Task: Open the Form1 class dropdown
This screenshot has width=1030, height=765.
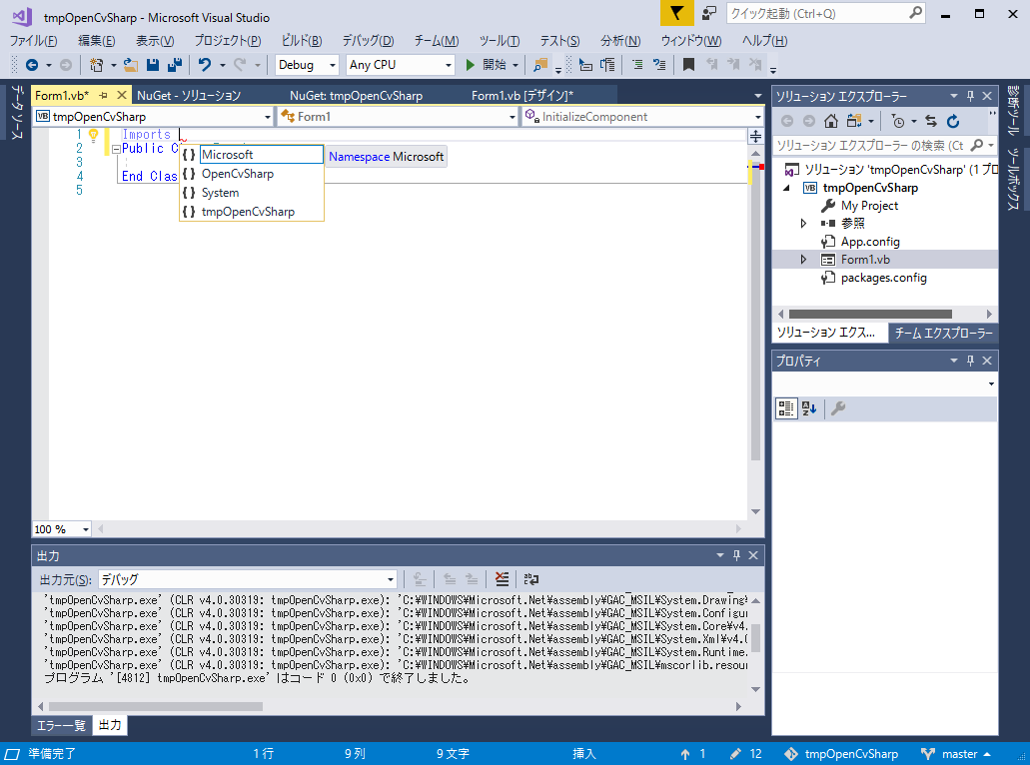Action: 398,116
